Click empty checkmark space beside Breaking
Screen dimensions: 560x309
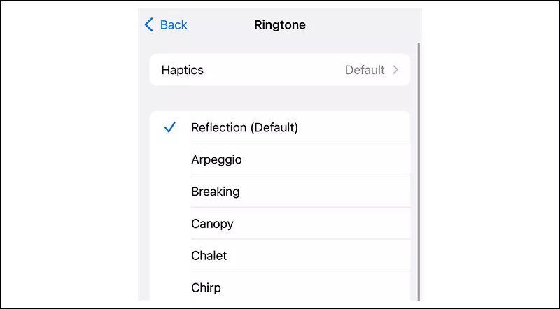tap(169, 192)
